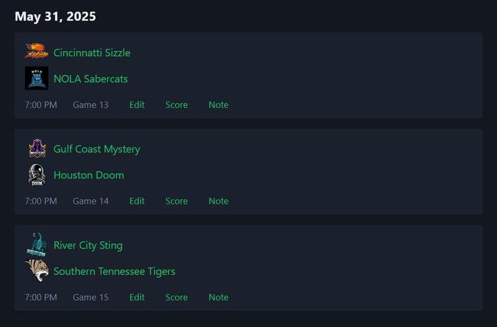Open Score for Game 15
The height and width of the screenshot is (327, 497).
click(177, 297)
